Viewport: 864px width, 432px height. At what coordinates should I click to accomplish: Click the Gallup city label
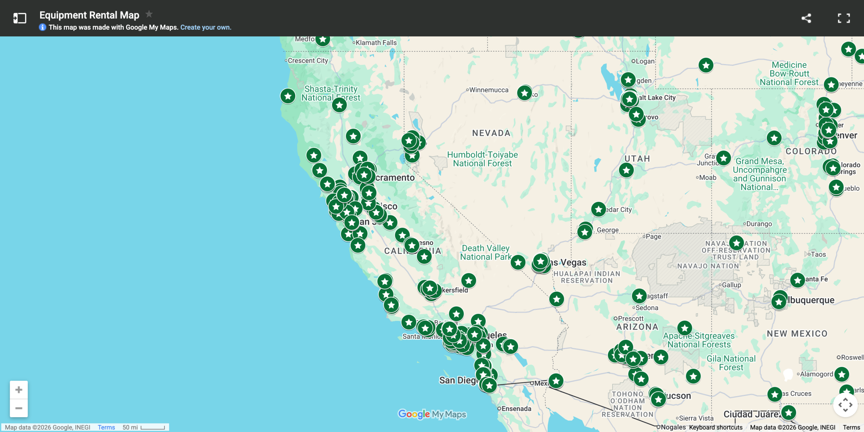[x=731, y=285]
